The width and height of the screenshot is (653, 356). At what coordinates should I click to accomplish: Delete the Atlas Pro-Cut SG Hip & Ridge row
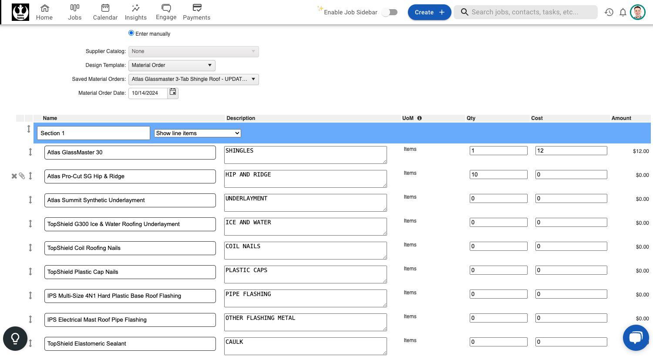coord(14,176)
